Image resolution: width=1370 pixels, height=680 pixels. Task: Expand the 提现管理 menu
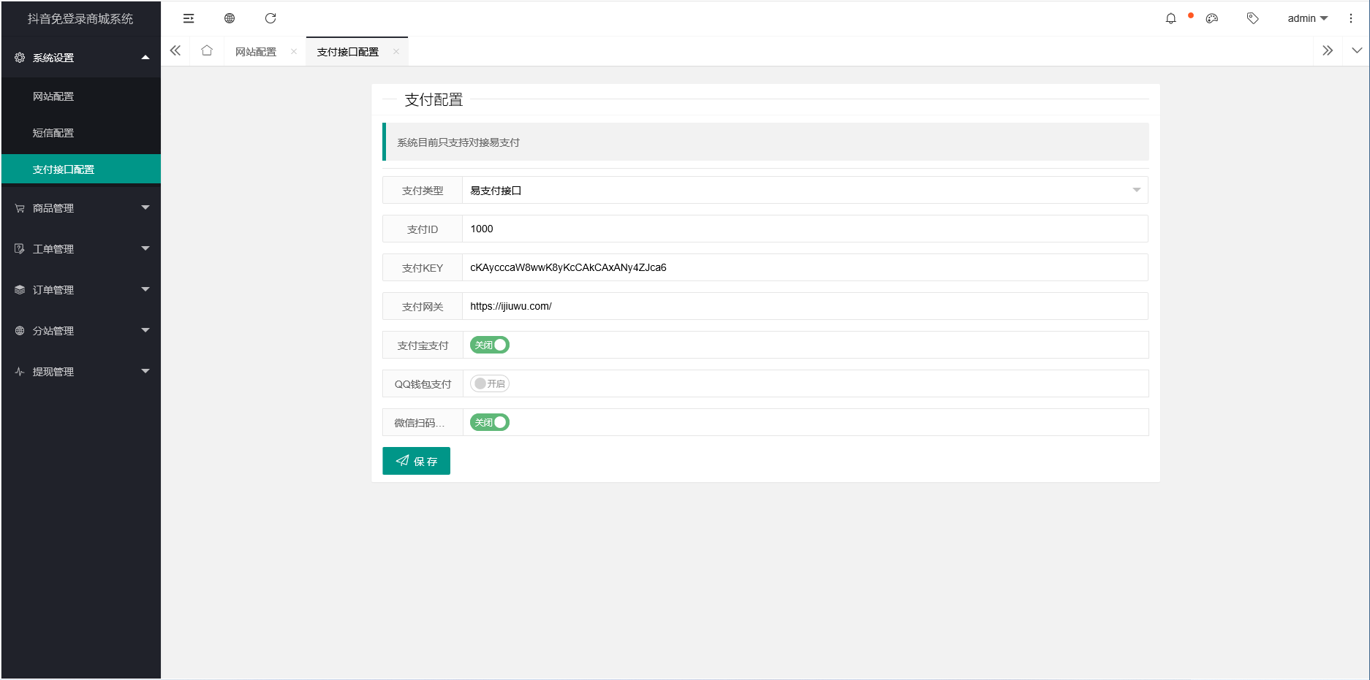pos(145,372)
